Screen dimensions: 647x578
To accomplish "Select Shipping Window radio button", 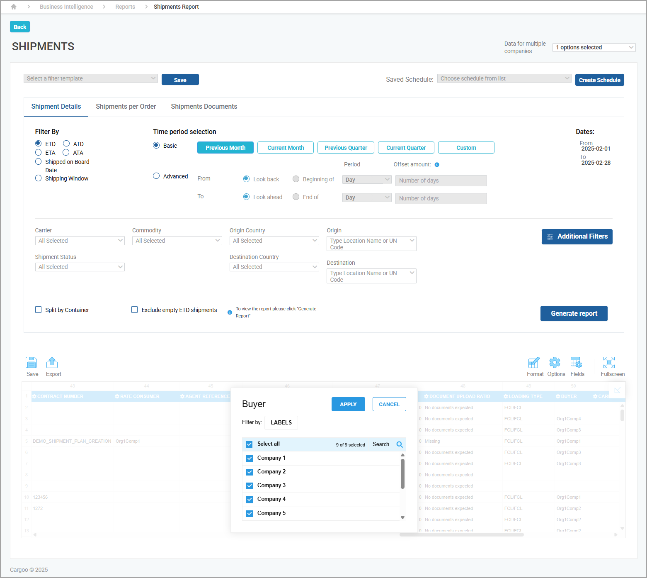I will [x=39, y=178].
